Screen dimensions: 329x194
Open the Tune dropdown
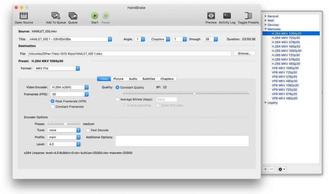64,130
